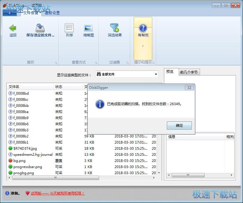The width and height of the screenshot is (243, 203).
Task: Select file f_0008bd
Action: point(21,93)
